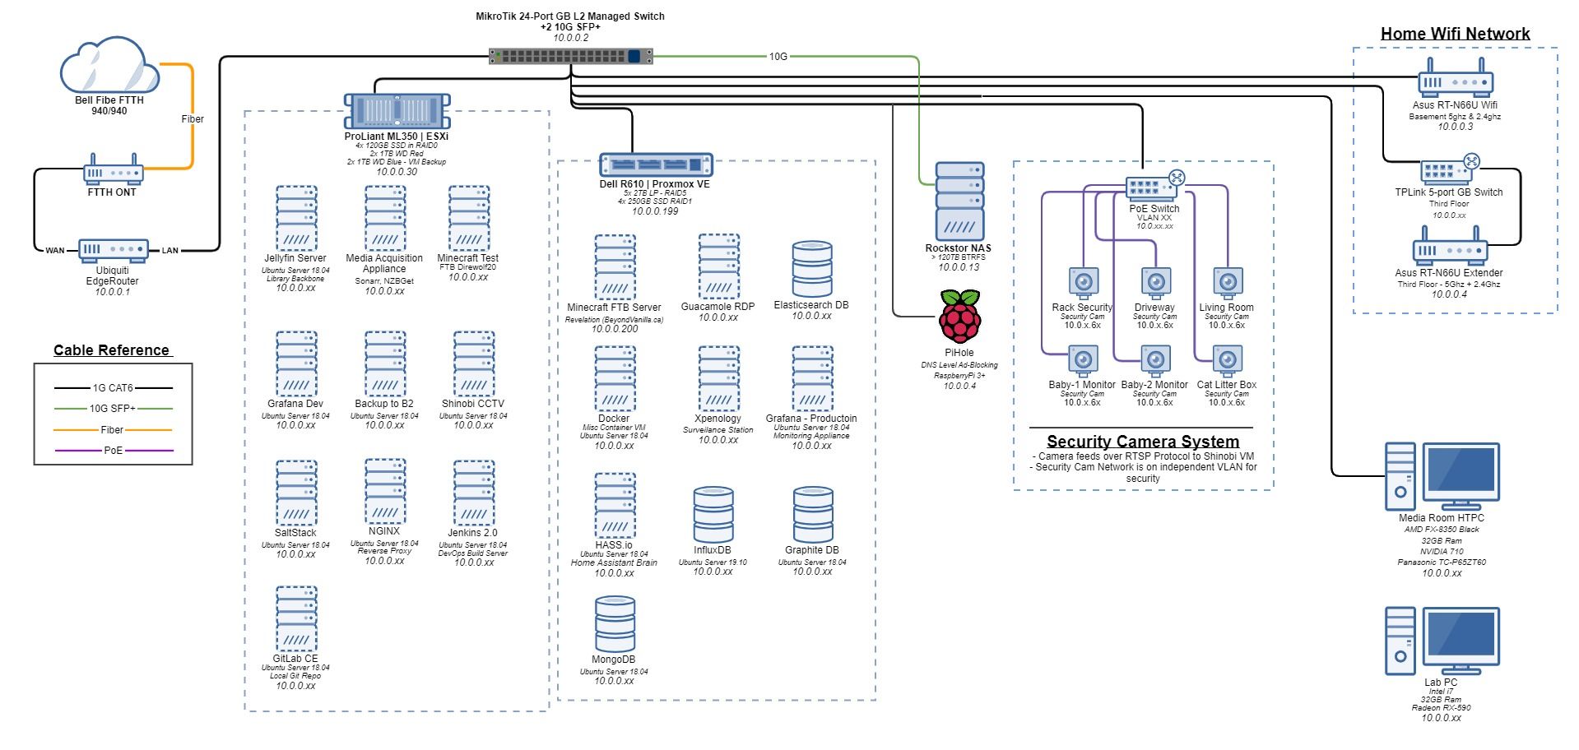Viewport: 1579px width, 750px height.
Task: Click the 10G SFP+ legend entry
Action: coord(113,408)
